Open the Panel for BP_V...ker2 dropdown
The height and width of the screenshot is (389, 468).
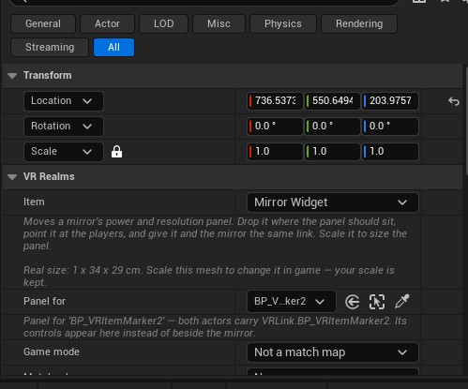[292, 302]
